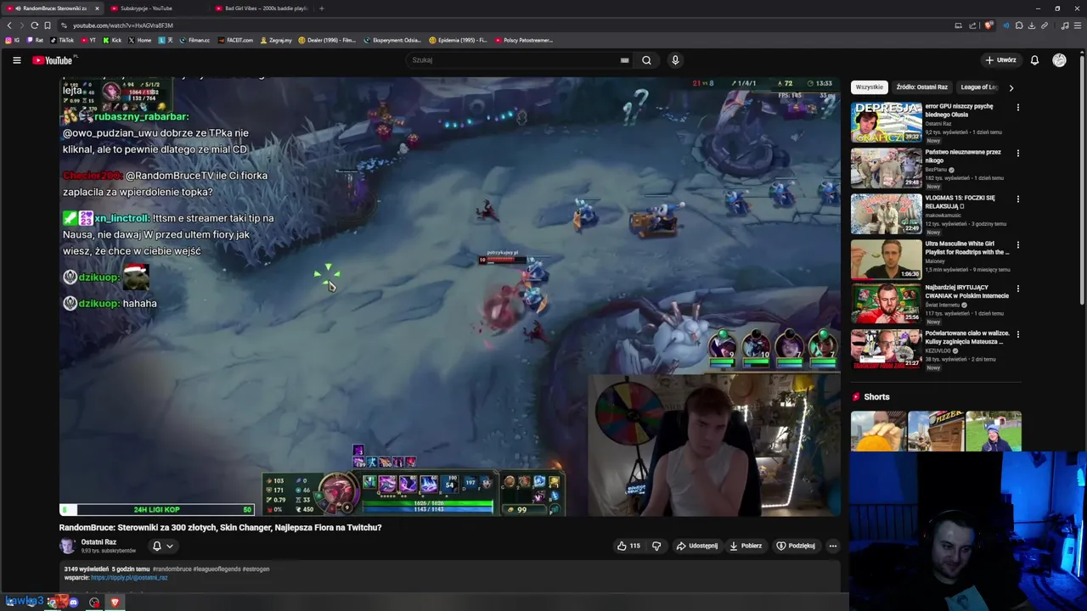Open options menu for 'VLOGMAS 15' video
The height and width of the screenshot is (611, 1087).
(1017, 199)
